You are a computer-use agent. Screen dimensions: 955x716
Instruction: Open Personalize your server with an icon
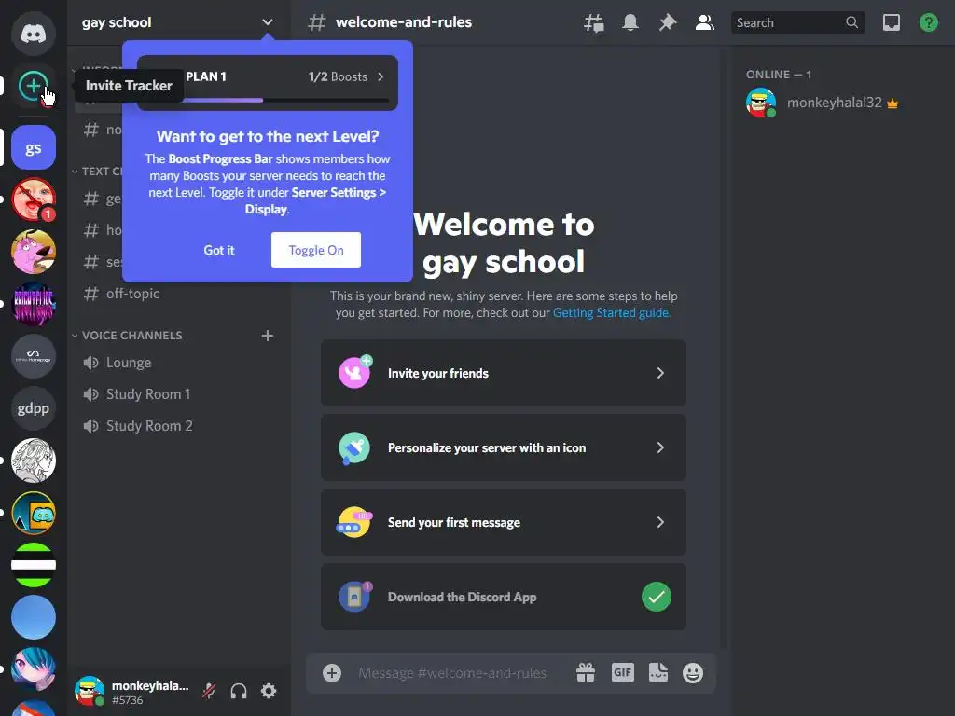[503, 447]
